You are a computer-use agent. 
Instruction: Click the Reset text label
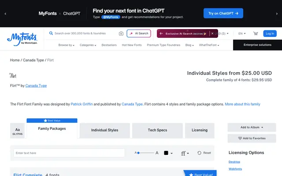[207, 153]
